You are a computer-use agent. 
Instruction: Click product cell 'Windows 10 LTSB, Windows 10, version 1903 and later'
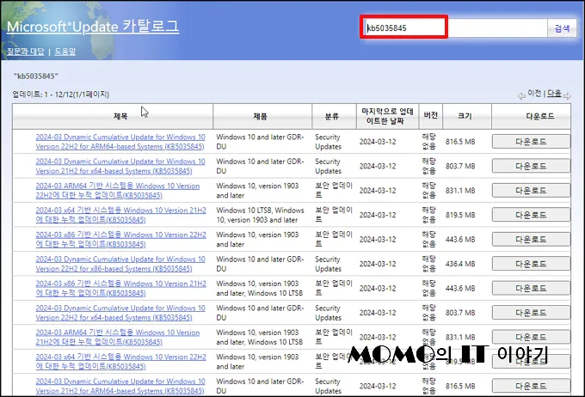pos(260,215)
